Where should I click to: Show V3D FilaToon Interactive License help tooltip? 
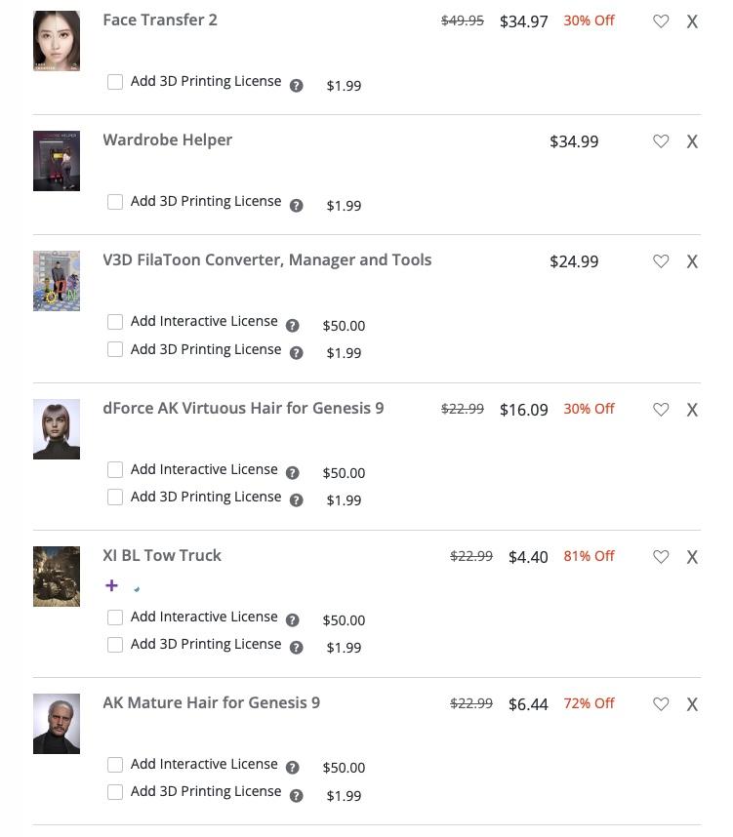292,326
